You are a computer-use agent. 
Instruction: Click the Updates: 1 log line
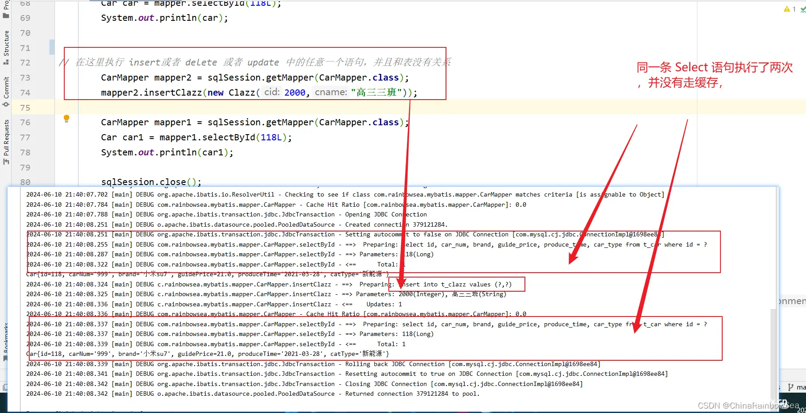[x=214, y=305]
